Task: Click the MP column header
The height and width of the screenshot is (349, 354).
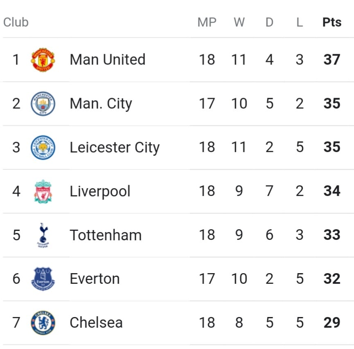Action: click(207, 22)
